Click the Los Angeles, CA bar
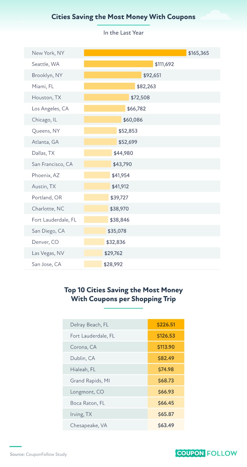247x467 pixels. point(104,109)
